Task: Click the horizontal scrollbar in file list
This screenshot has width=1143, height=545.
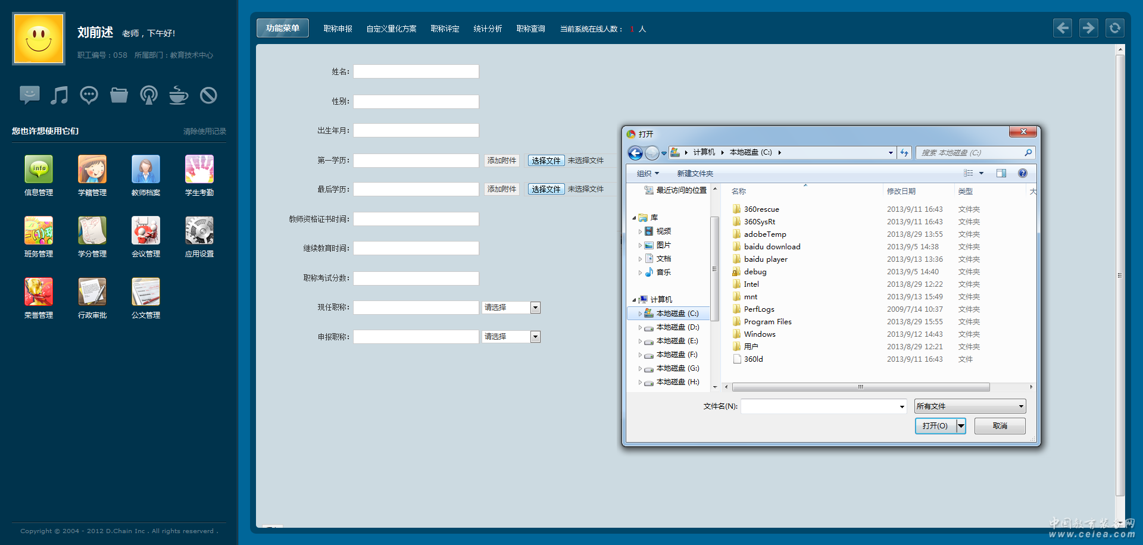Action: click(x=860, y=387)
